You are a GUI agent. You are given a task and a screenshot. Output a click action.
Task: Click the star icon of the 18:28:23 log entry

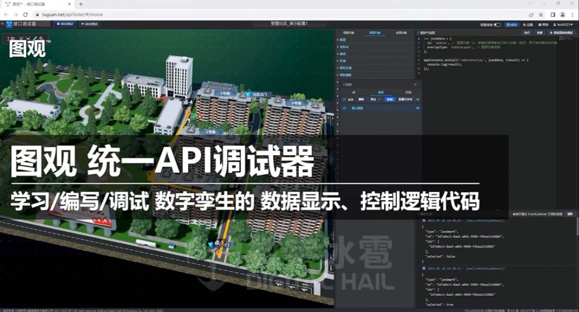pyautogui.click(x=424, y=268)
